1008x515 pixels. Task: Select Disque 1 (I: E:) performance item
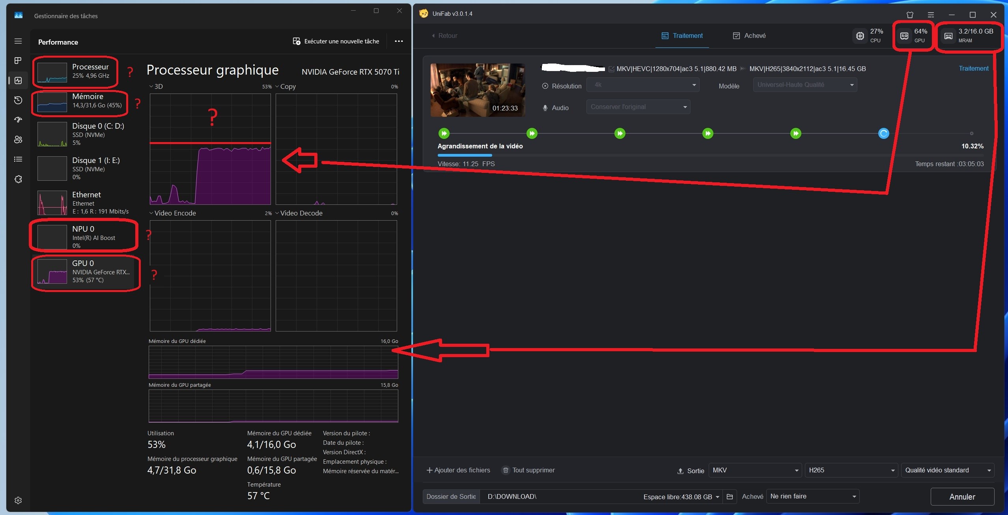pyautogui.click(x=84, y=169)
